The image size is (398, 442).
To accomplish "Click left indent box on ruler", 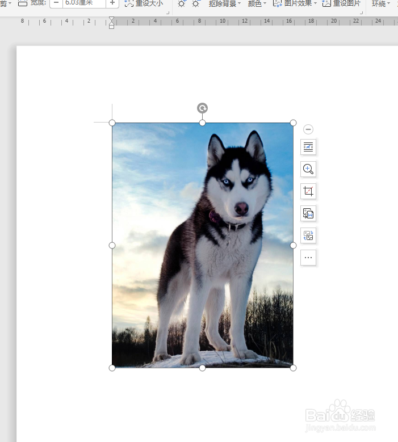I will click(112, 27).
